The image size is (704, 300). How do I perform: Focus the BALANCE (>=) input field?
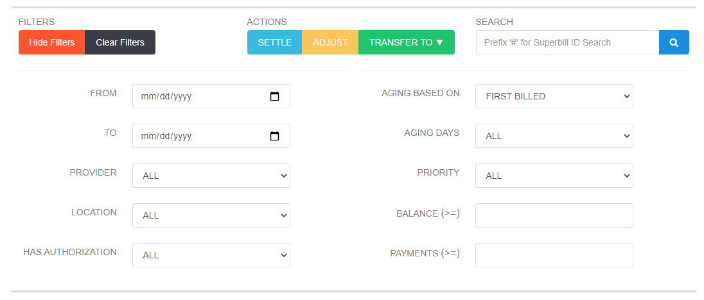(554, 215)
